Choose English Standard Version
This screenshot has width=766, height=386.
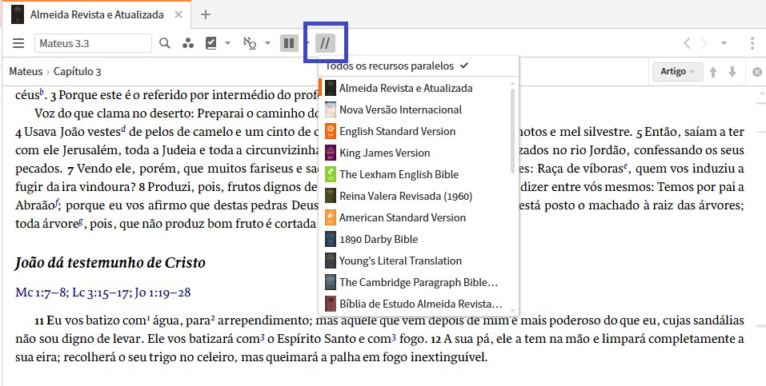(415, 131)
